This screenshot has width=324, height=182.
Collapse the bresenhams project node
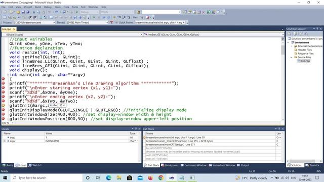click(x=289, y=42)
